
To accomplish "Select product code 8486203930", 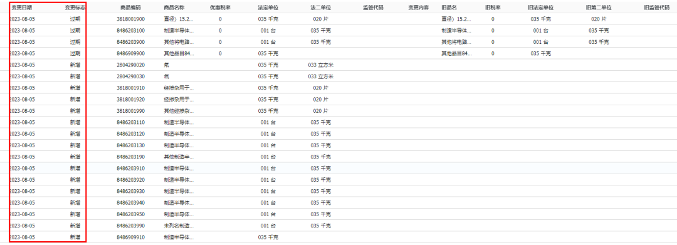I will (131, 191).
